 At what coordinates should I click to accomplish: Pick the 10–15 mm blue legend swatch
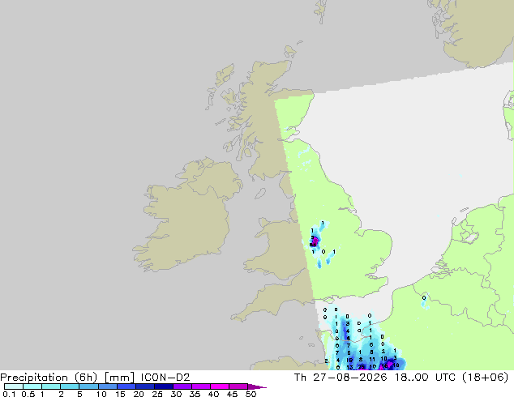(x=107, y=386)
